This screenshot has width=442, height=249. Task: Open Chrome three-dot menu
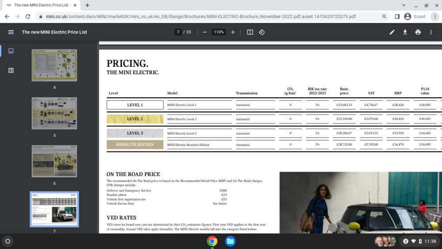[x=435, y=17]
